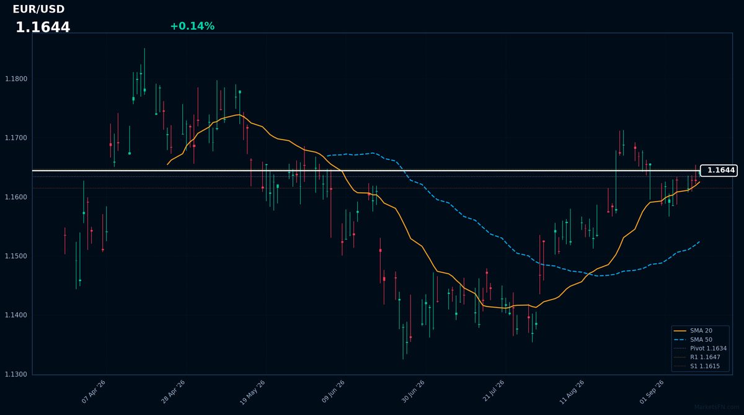Screen dimensions: 744x415
Task: Click the 21 Jul '26 date label
Action: [492, 392]
